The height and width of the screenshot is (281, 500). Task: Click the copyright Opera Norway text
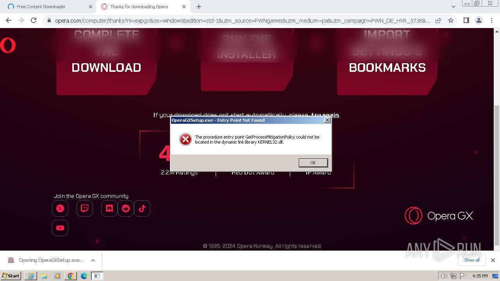[262, 246]
